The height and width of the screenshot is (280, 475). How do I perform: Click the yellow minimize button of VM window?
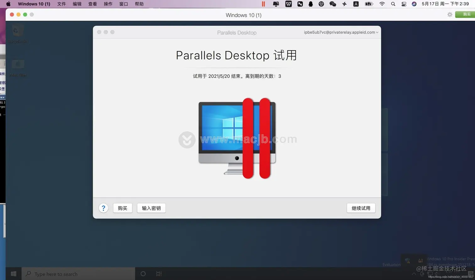point(19,14)
